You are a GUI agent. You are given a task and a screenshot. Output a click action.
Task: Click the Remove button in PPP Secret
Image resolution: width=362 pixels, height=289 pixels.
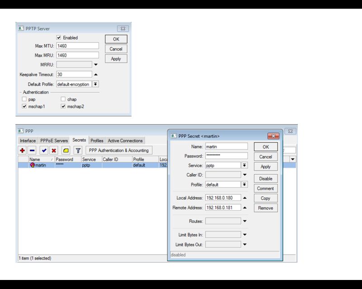point(266,208)
